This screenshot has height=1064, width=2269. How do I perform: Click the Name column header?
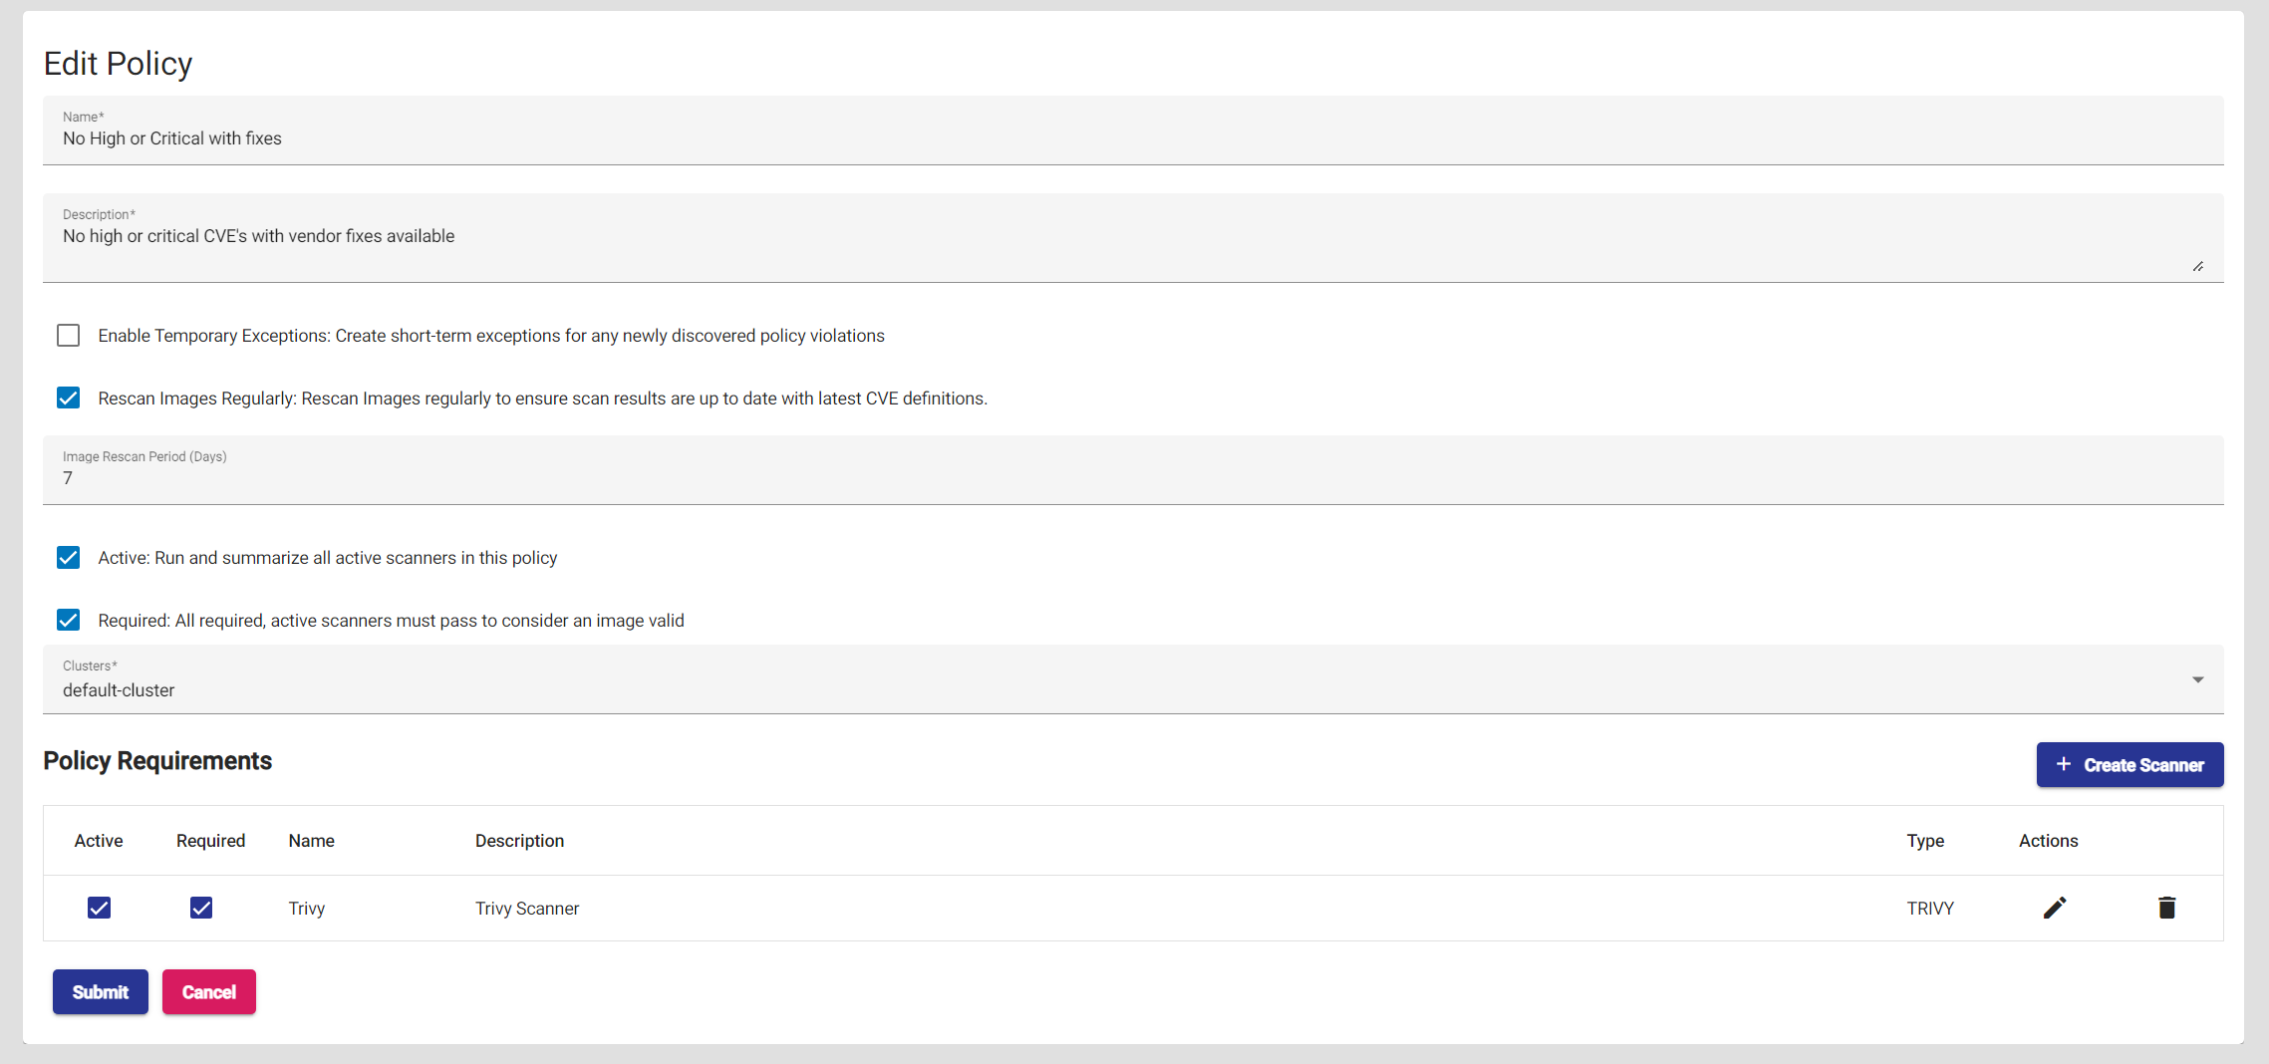click(x=312, y=841)
